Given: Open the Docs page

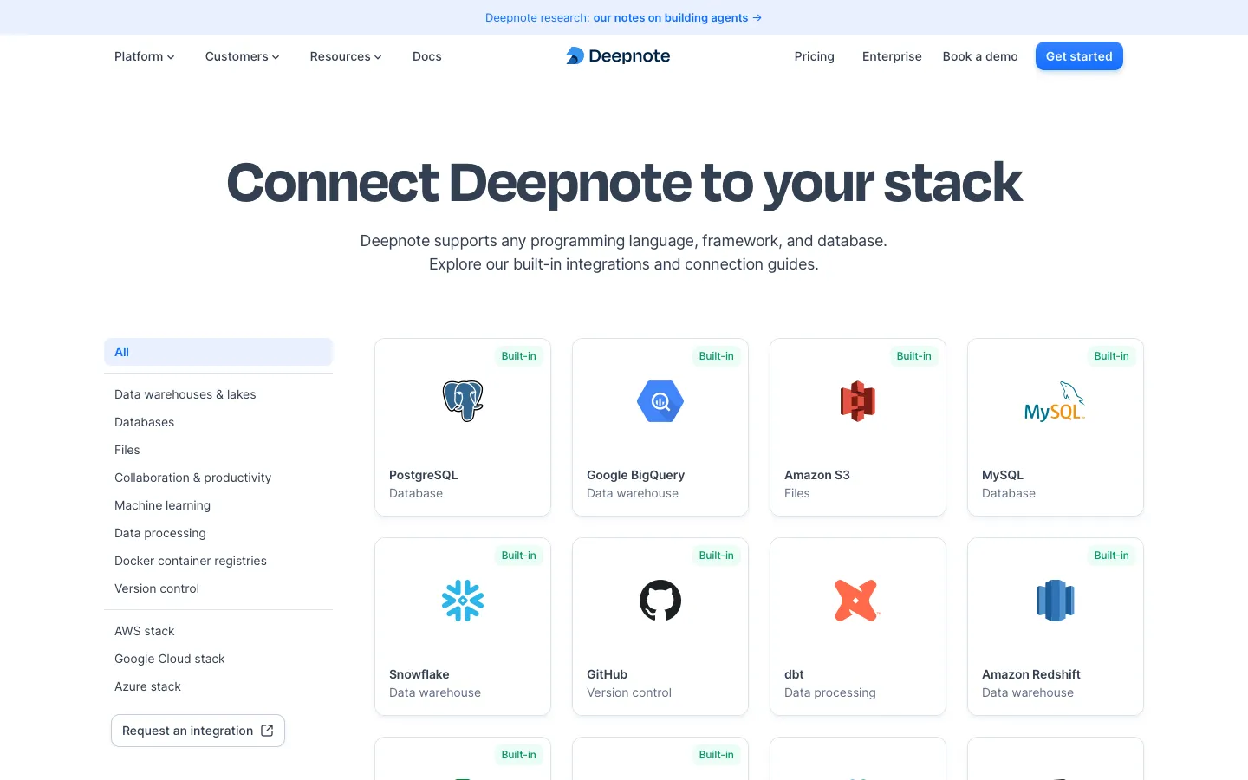Looking at the screenshot, I should (427, 56).
